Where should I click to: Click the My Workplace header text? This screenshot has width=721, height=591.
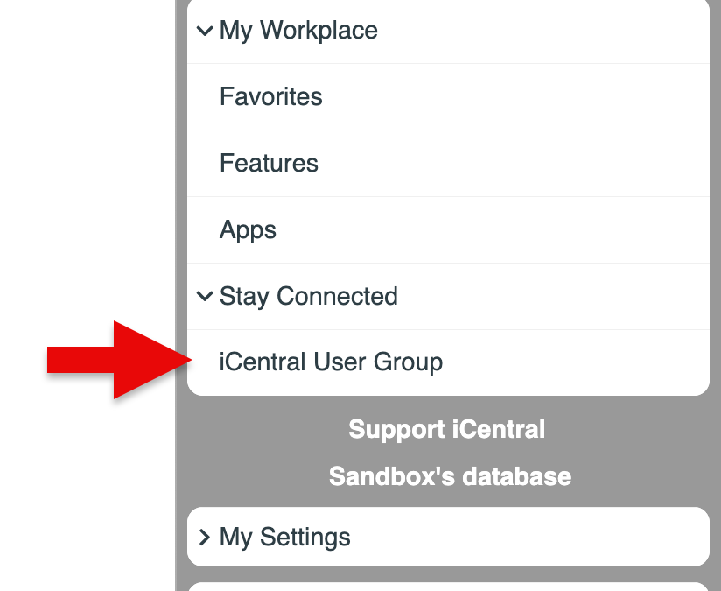[x=298, y=30]
